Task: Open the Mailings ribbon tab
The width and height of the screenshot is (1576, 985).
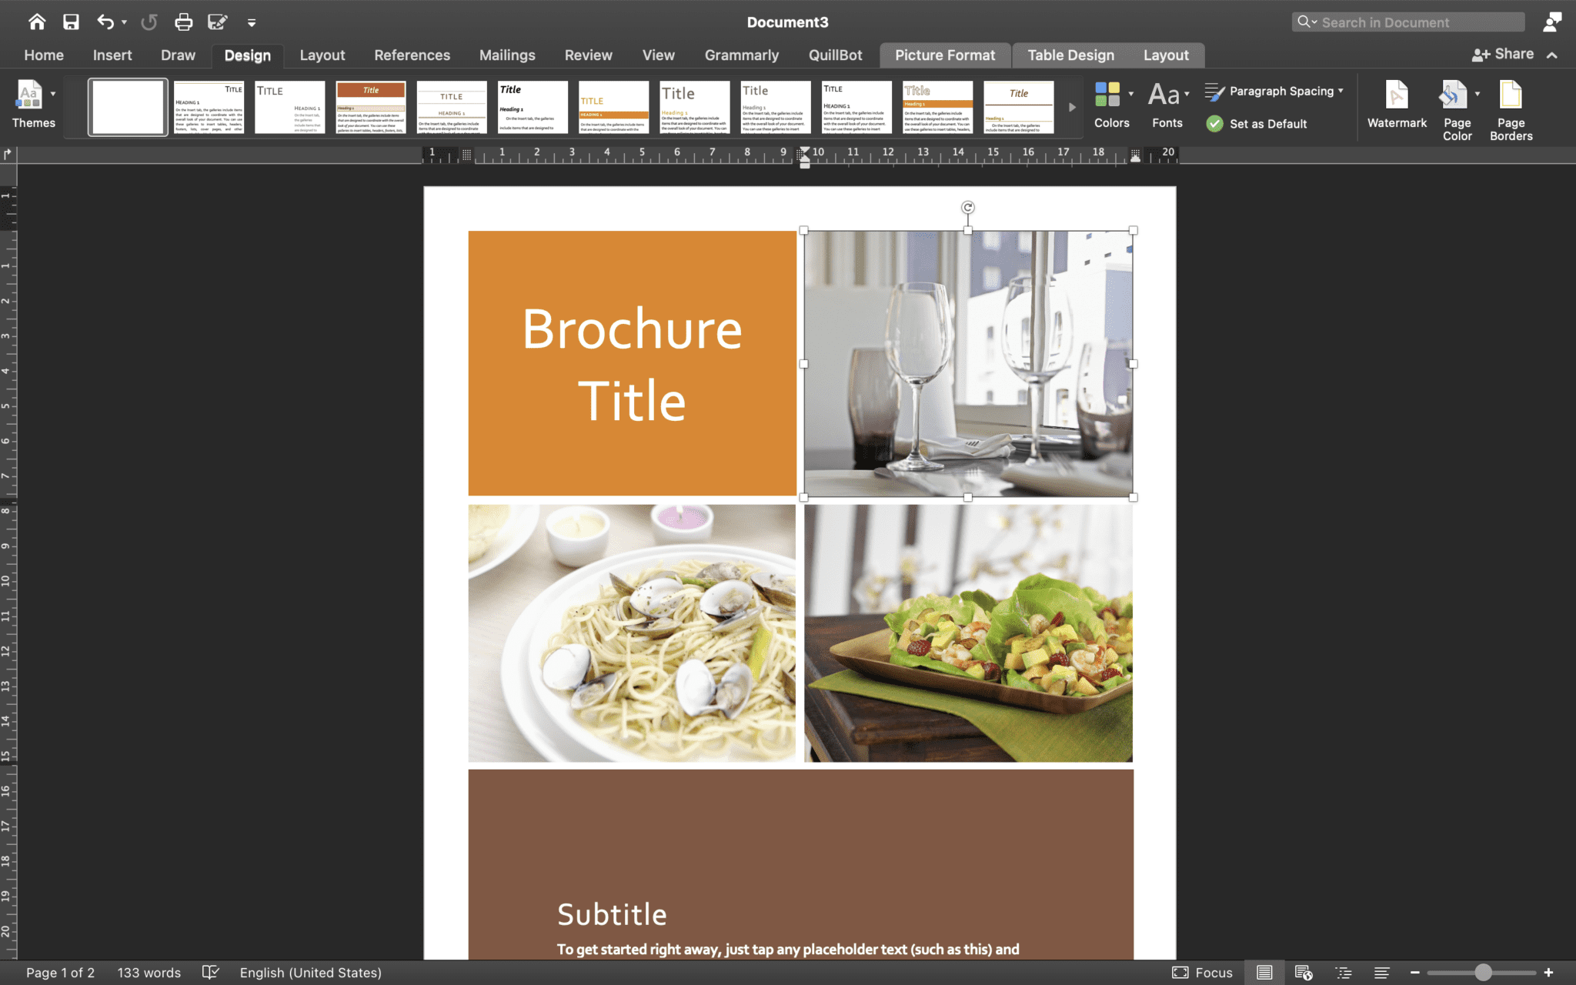Action: [507, 55]
